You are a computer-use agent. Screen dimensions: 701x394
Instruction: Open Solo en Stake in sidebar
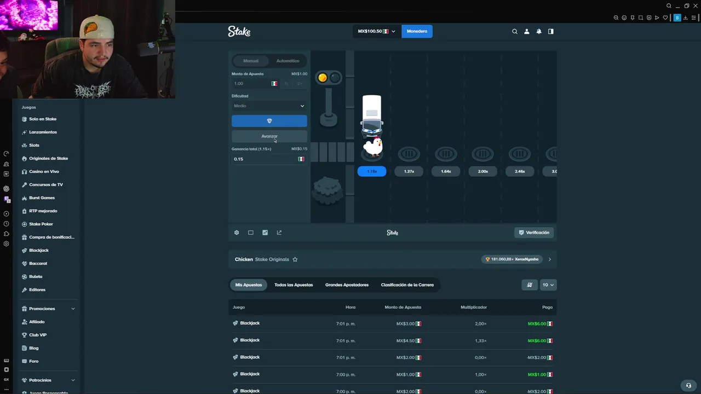(43, 119)
